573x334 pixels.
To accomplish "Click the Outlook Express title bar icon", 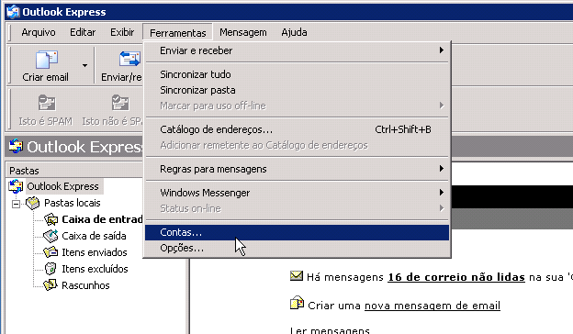I will 13,12.
